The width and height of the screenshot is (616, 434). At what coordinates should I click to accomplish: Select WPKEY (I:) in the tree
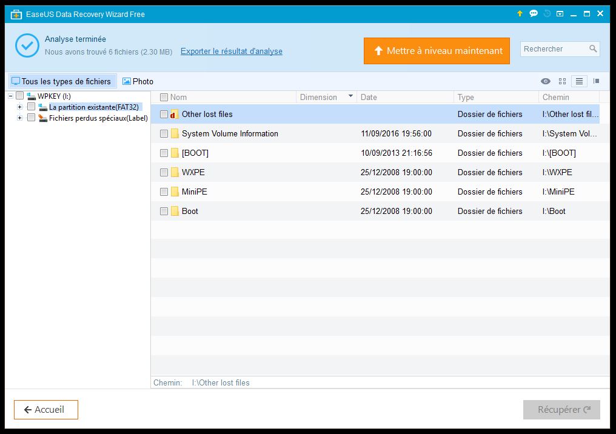(x=54, y=96)
